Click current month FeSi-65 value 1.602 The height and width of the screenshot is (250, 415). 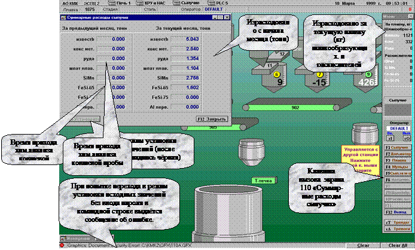(185, 88)
